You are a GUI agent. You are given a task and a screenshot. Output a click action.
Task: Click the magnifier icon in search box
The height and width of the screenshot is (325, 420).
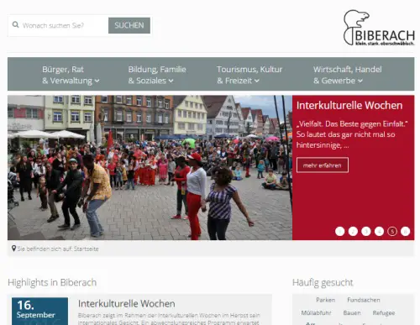(x=16, y=25)
